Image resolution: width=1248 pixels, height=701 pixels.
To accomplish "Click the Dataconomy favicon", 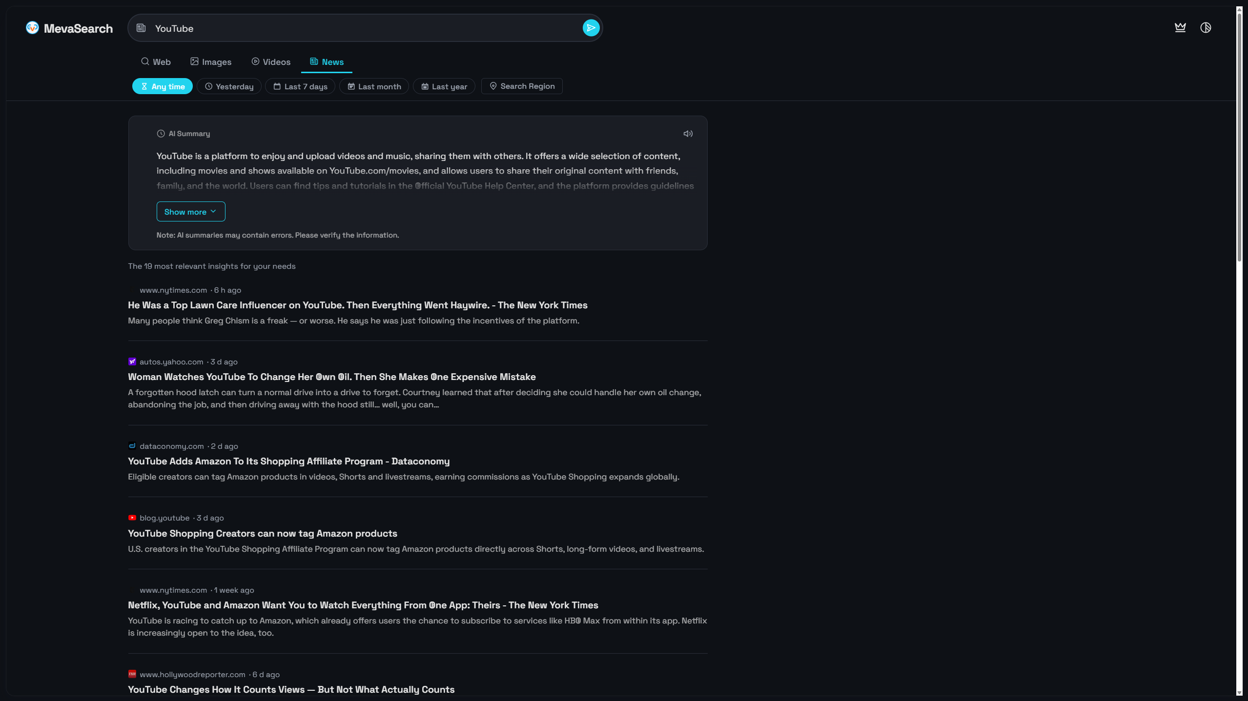I will [x=132, y=445].
